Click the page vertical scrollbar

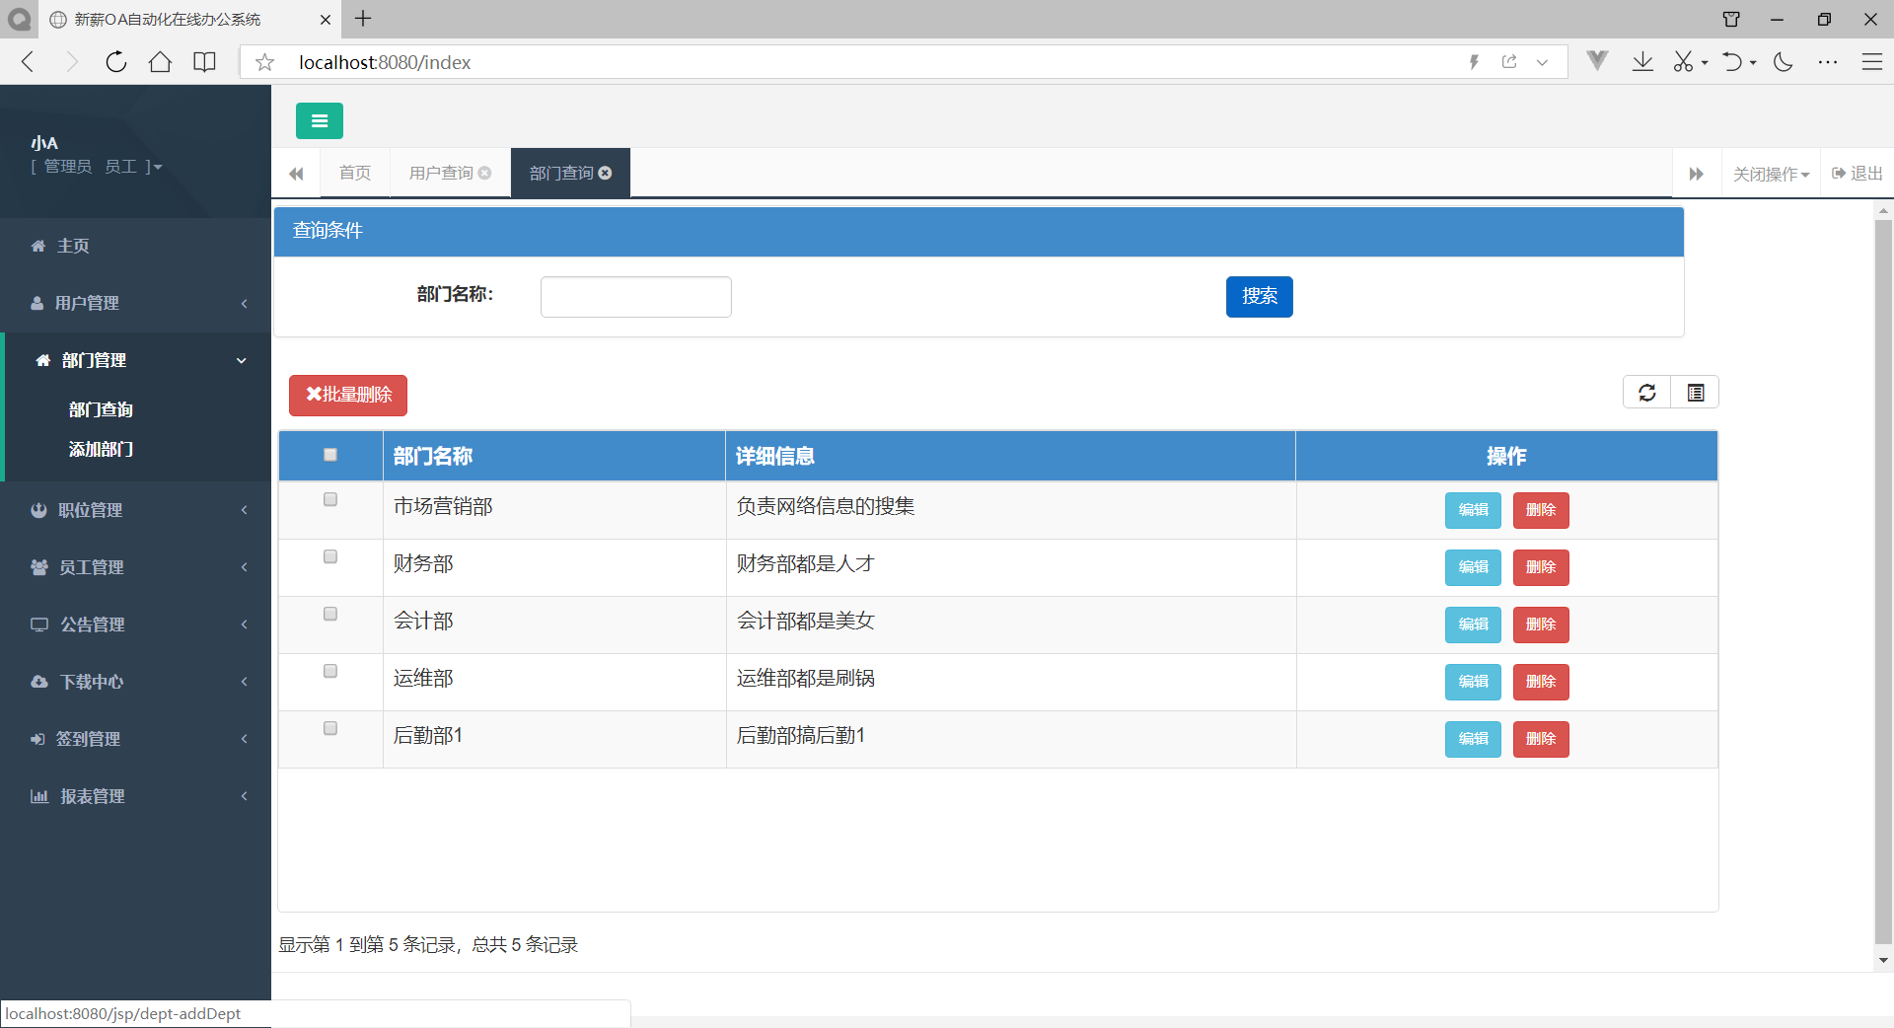tap(1883, 582)
